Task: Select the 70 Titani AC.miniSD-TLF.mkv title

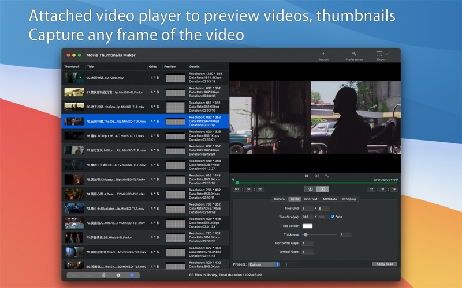Action: (116, 252)
